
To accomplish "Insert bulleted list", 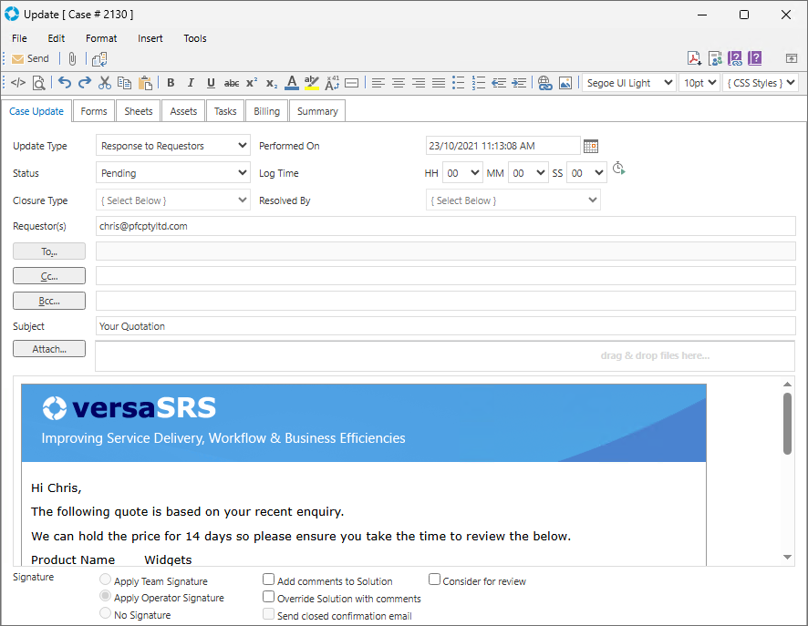I will click(x=458, y=82).
